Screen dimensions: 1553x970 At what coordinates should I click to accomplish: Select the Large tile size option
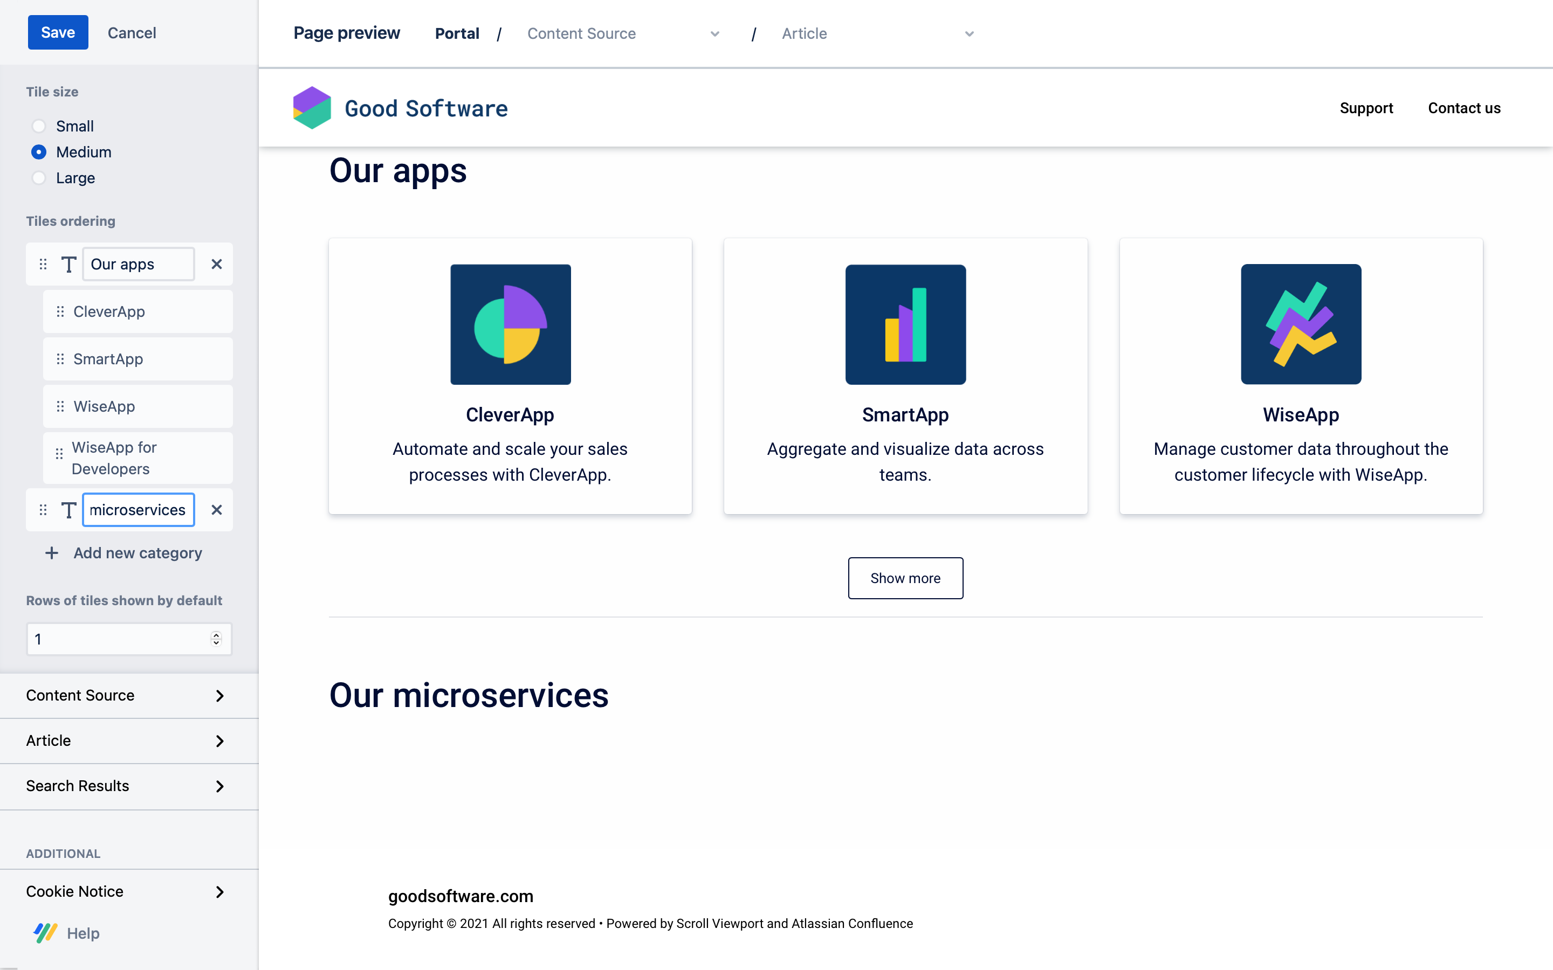click(x=39, y=178)
